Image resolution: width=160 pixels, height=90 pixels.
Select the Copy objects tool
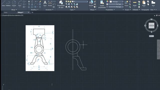[29, 4]
